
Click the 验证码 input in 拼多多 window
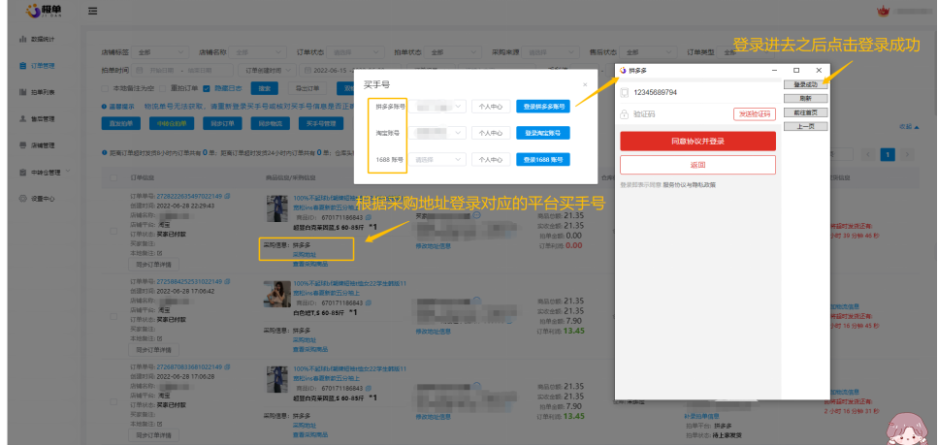click(x=679, y=113)
